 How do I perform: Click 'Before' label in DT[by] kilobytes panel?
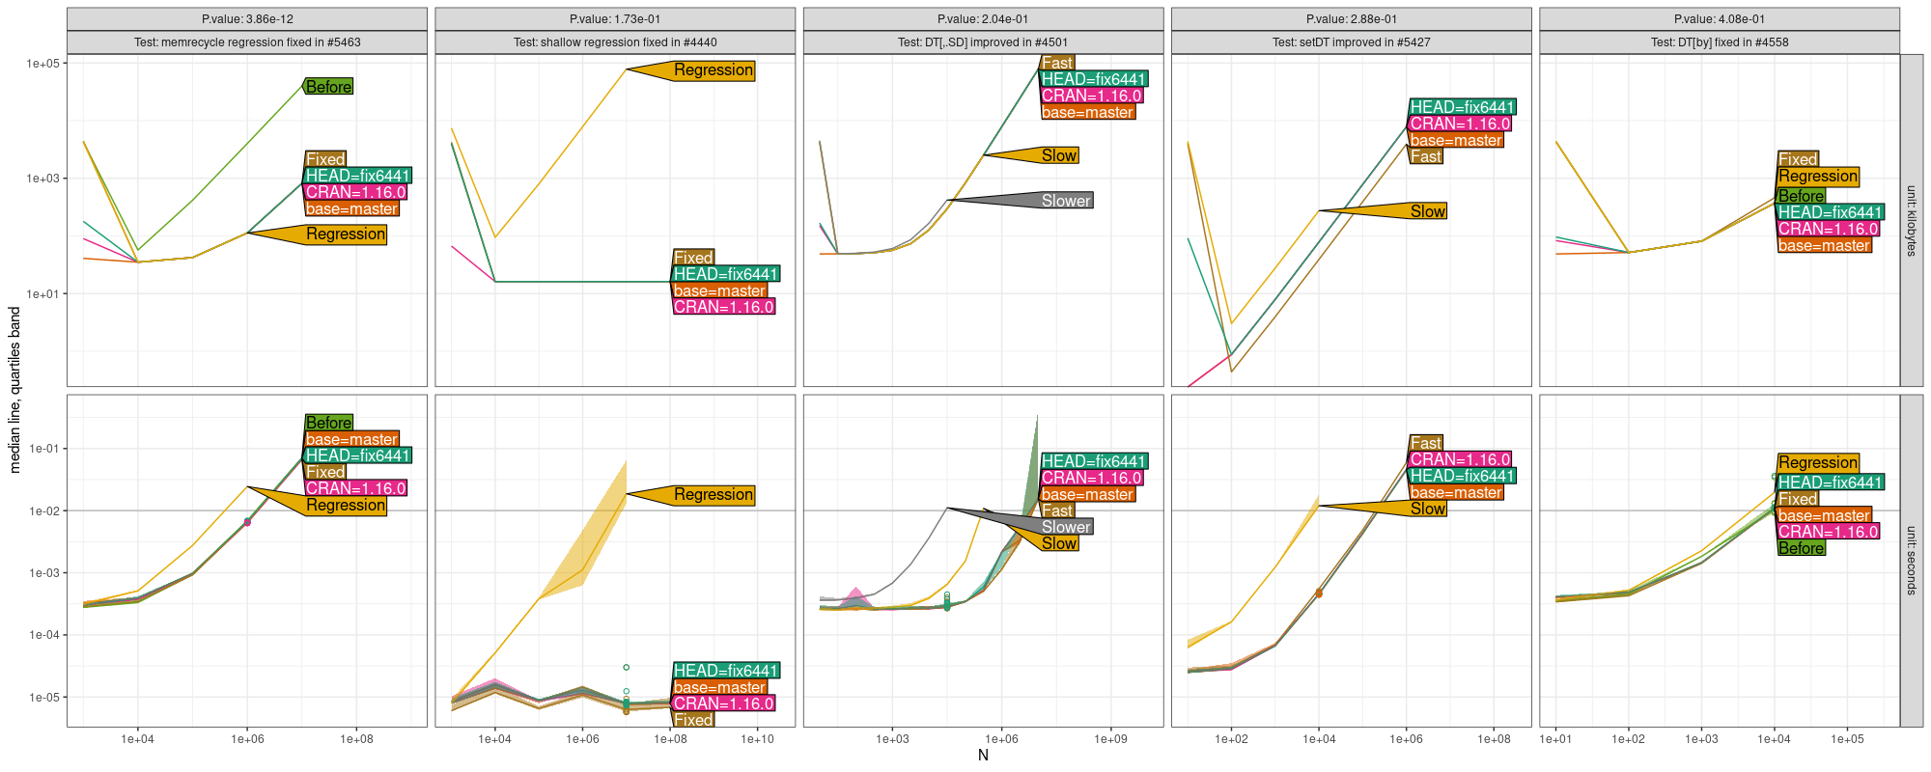[1801, 196]
